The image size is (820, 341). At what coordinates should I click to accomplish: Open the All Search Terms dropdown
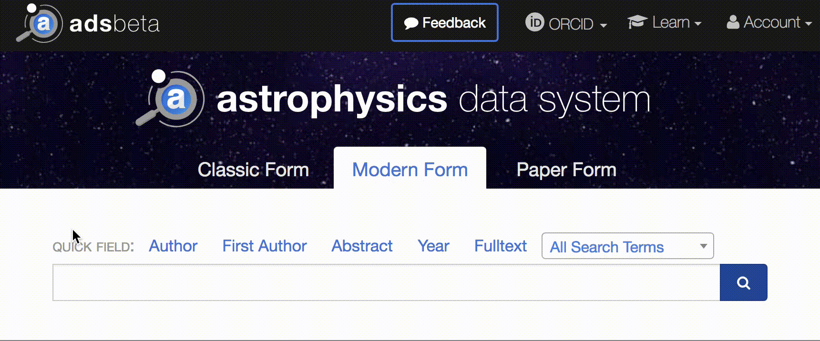click(x=627, y=246)
